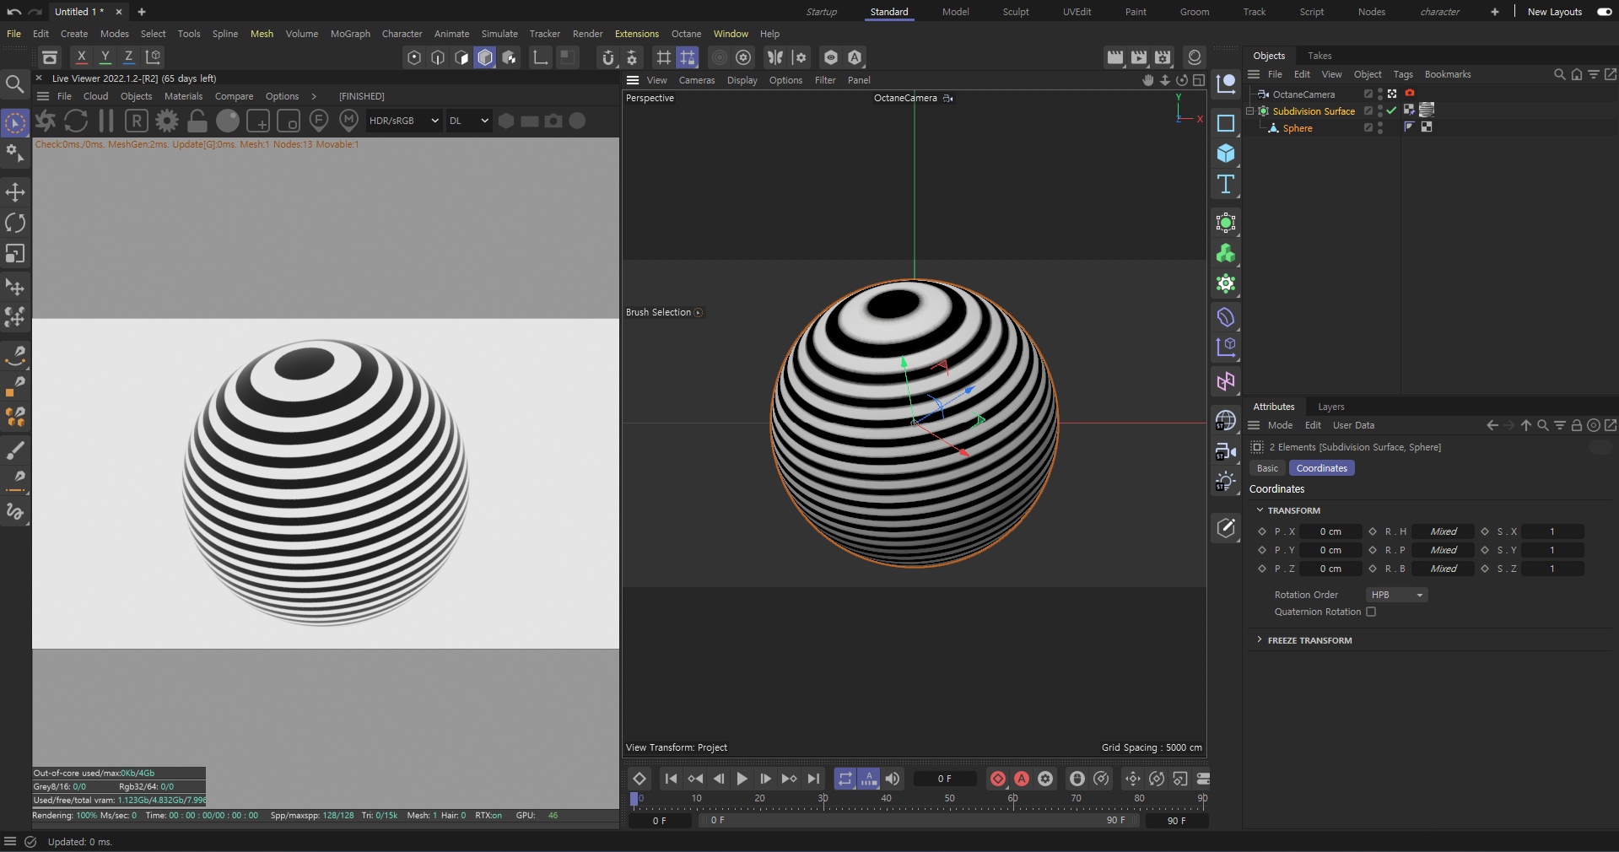Go to start of animation
Screen dimensions: 1619x852
coord(671,779)
